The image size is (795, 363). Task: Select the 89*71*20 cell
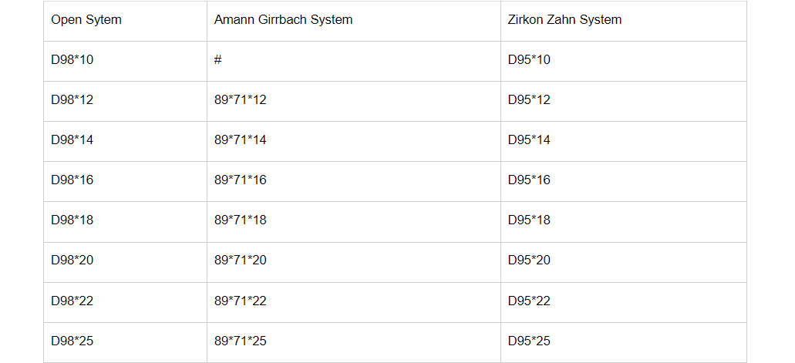(240, 260)
